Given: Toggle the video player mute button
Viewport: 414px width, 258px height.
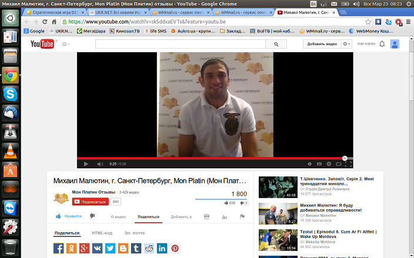Looking at the screenshot, I should pyautogui.click(x=99, y=164).
